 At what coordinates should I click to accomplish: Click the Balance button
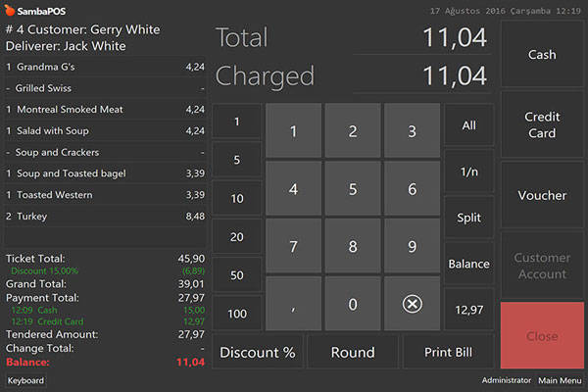click(468, 264)
